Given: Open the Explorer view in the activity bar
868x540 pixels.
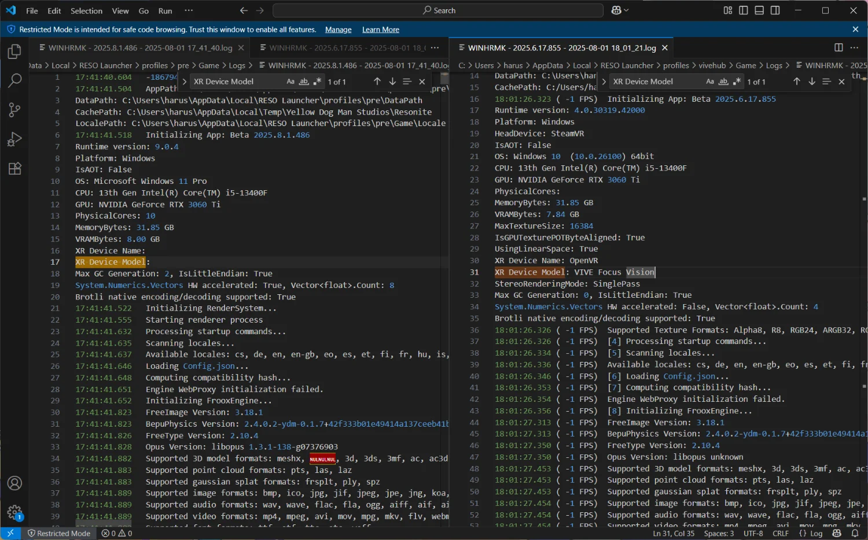Looking at the screenshot, I should coord(14,52).
